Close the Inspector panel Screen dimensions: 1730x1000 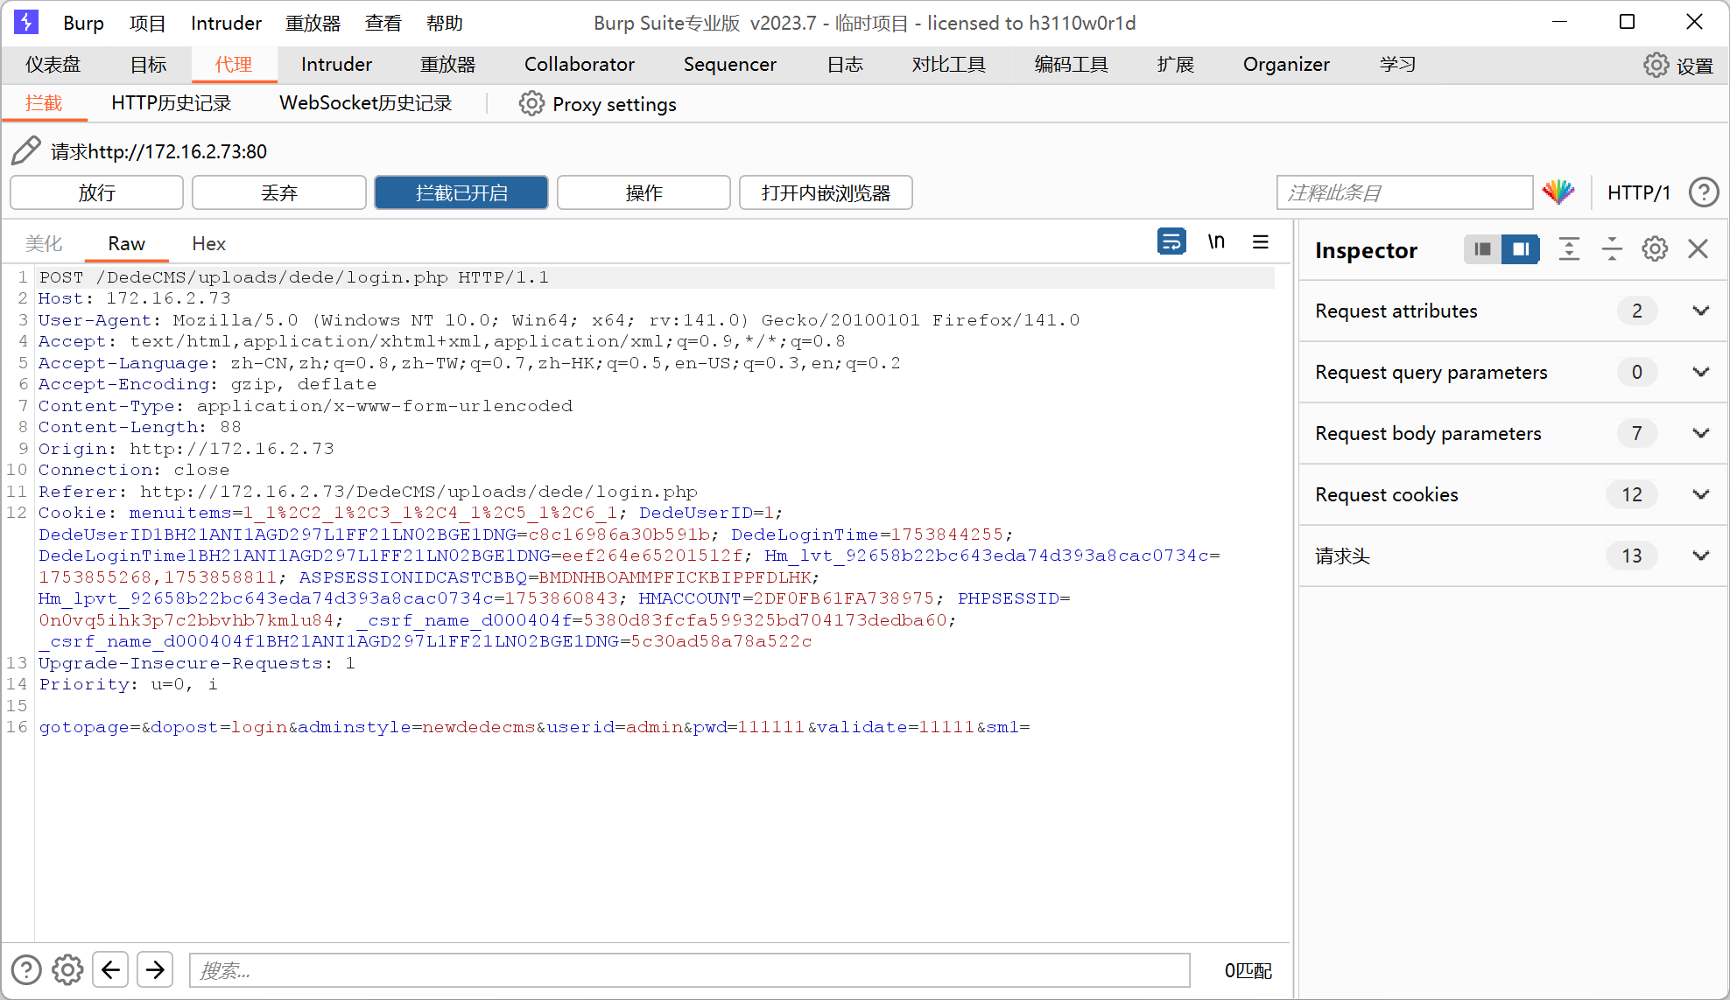coord(1698,249)
